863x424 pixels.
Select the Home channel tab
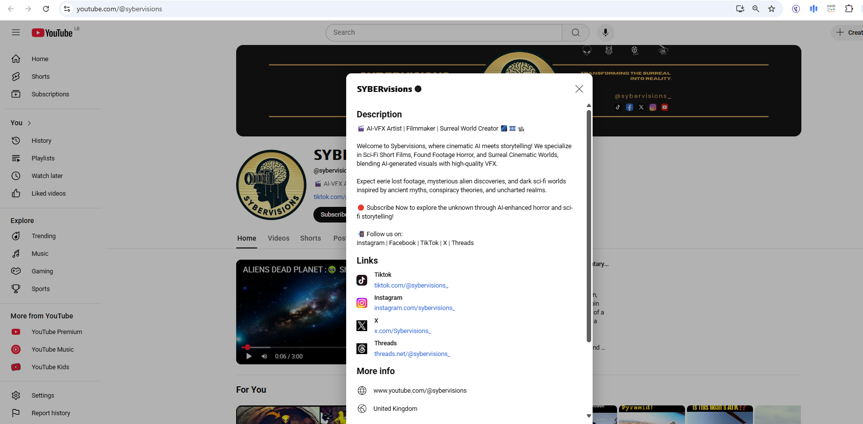click(246, 238)
